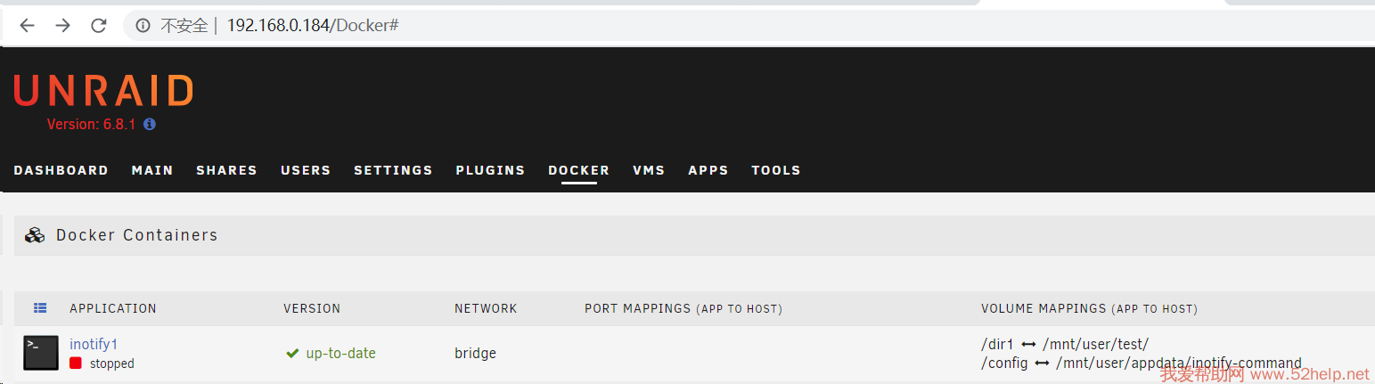Click the version info icon

click(150, 124)
